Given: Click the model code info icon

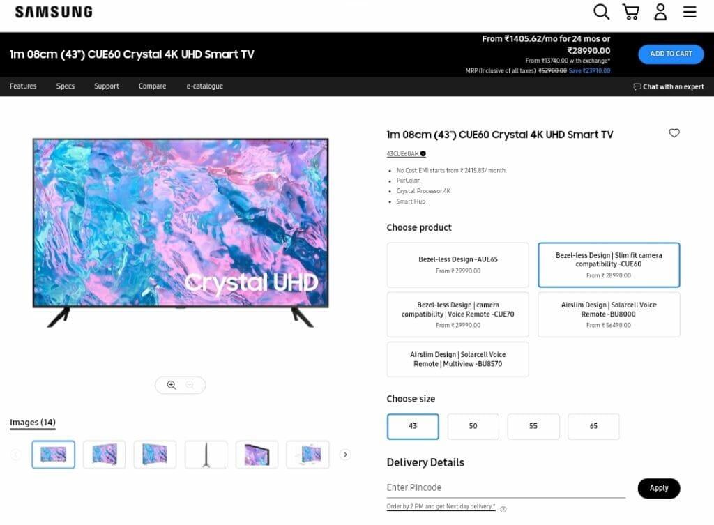Looking at the screenshot, I should coord(423,154).
